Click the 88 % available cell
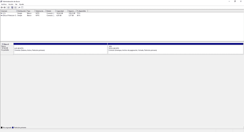Image resolution: width=244 pixels, height=132 pixels. [79, 15]
